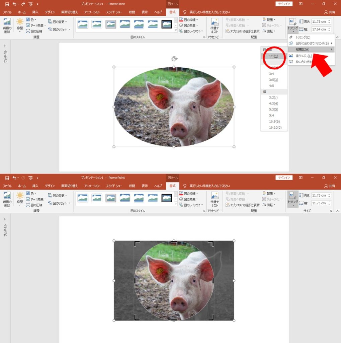This screenshot has height=343, width=341.
Task: Open 図の枠線 dropdown in the lower window
Action: click(x=189, y=193)
